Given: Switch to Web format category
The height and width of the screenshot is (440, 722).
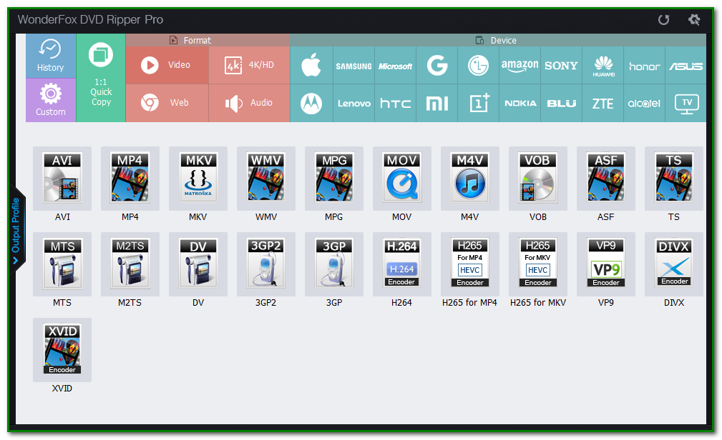Looking at the screenshot, I should pyautogui.click(x=167, y=103).
